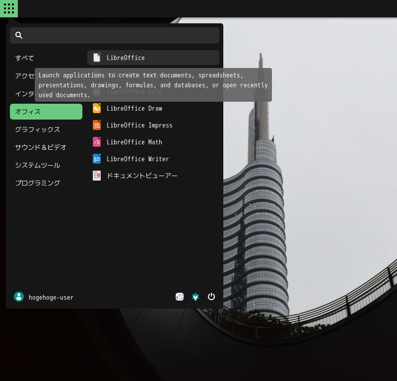Click the ドキュメントビューアー label
This screenshot has height=381, width=397.
tap(142, 176)
